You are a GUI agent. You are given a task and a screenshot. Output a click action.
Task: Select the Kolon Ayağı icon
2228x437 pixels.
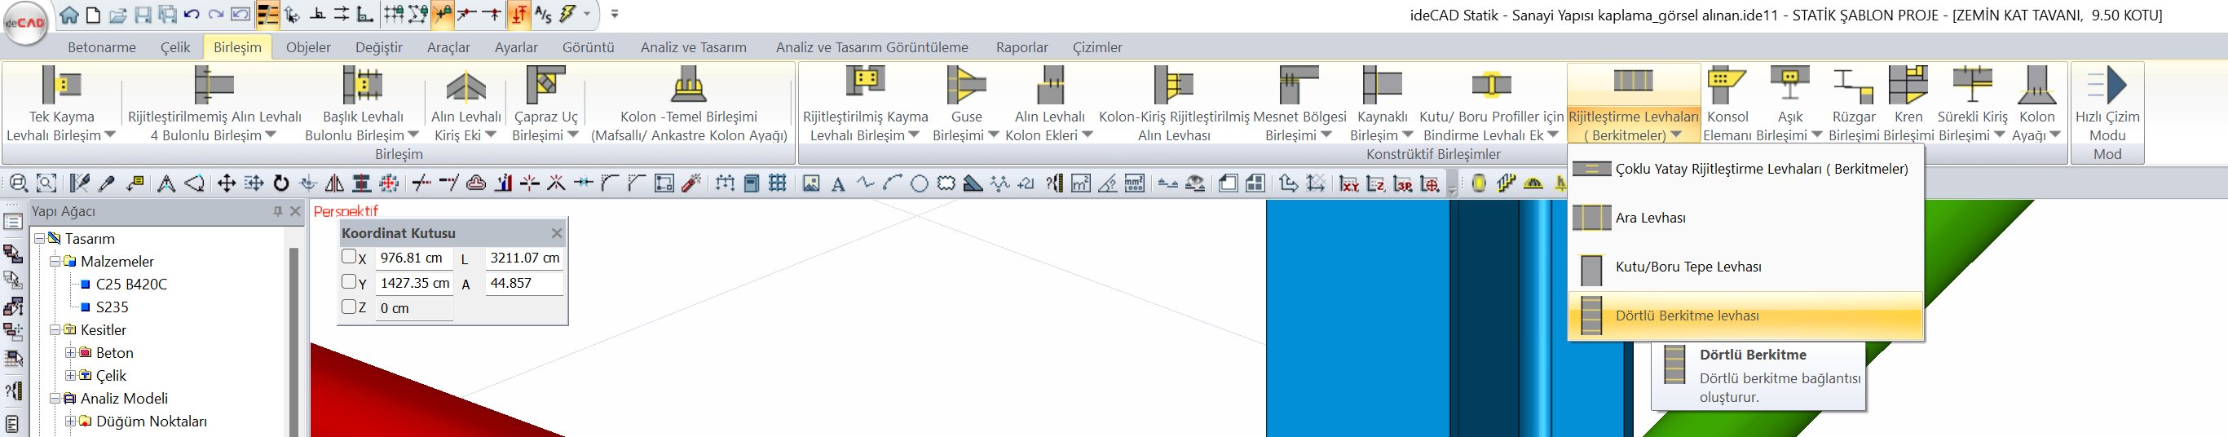(2036, 85)
